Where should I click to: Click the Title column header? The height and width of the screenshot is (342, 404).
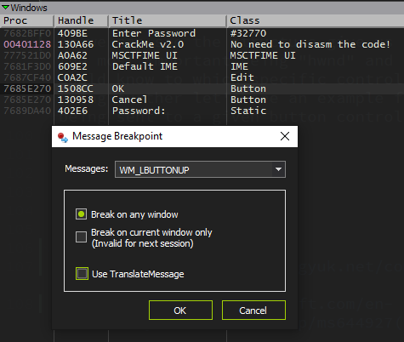point(168,20)
